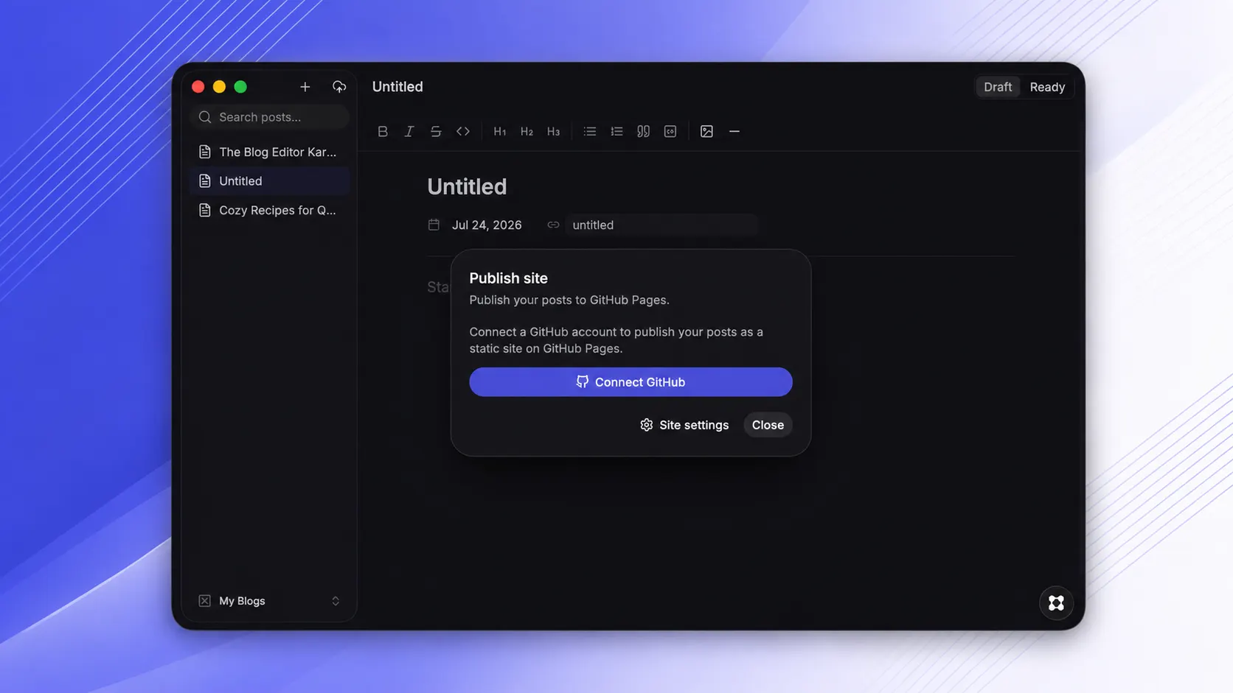Set Heading 1 style
This screenshot has height=693, width=1233.
tap(500, 131)
